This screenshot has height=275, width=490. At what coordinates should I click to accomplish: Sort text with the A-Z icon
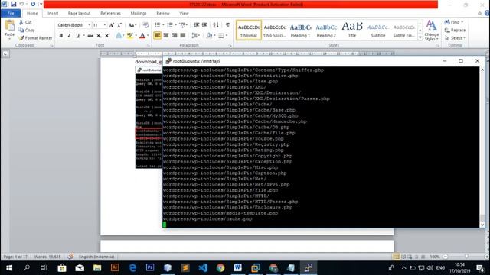point(216,25)
